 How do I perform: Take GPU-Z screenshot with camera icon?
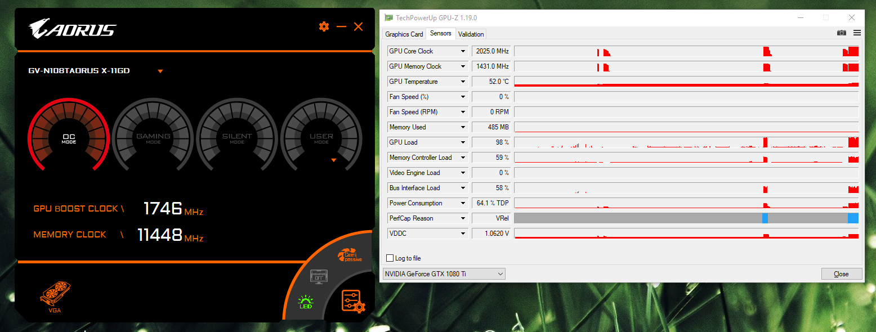pyautogui.click(x=841, y=33)
